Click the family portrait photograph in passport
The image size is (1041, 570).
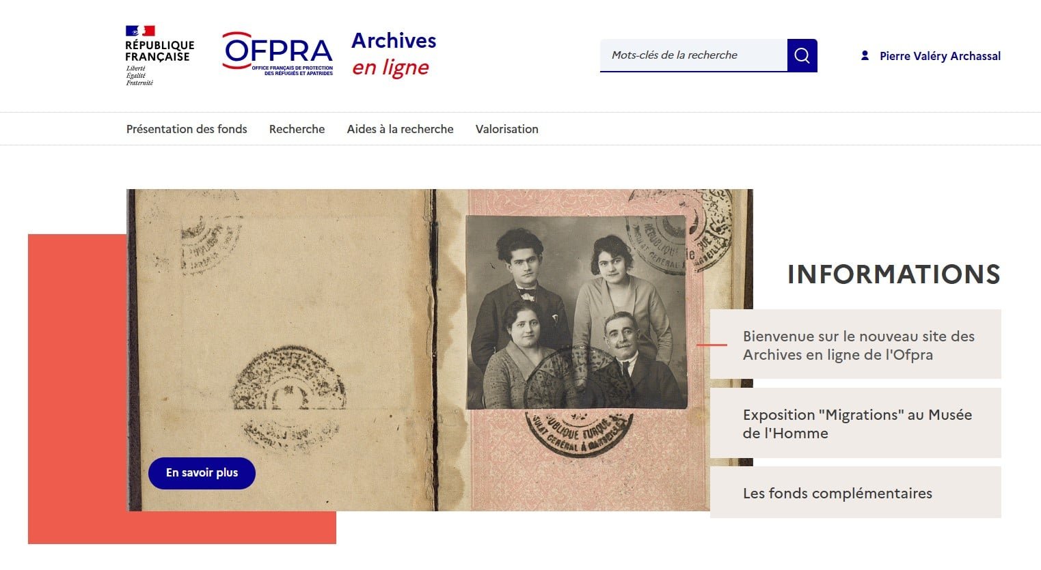[576, 312]
